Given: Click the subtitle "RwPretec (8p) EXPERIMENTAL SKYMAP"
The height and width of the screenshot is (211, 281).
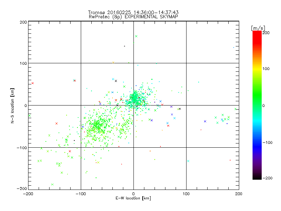Looking at the screenshot, I should click(x=133, y=17).
